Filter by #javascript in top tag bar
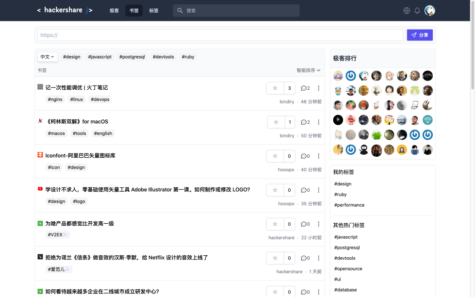The height and width of the screenshot is (297, 475). [99, 57]
